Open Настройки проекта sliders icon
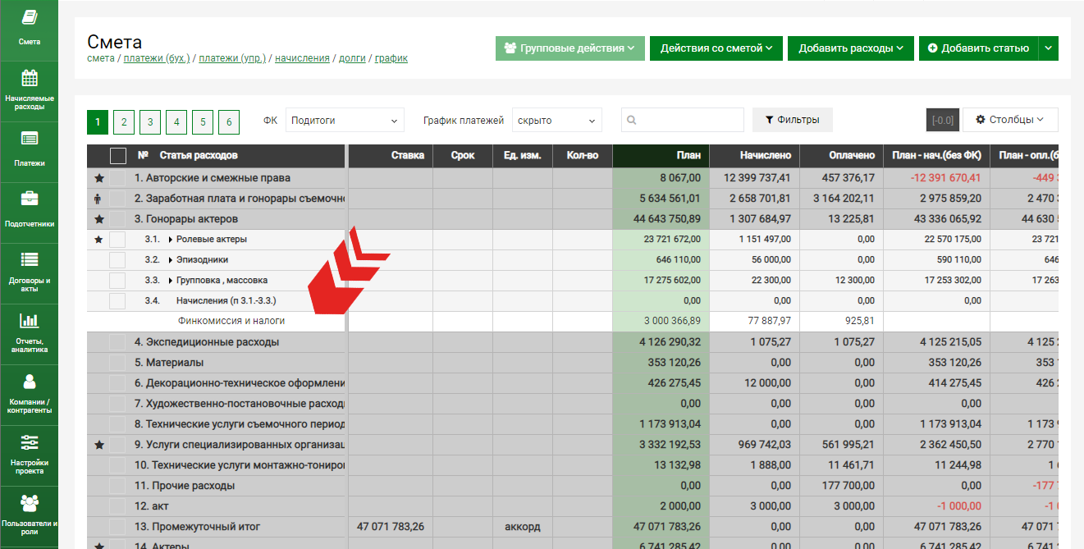Image resolution: width=1084 pixels, height=549 pixels. coord(30,442)
